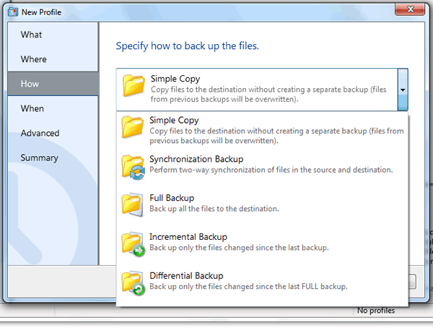Viewport: 433px width, 328px height.
Task: Collapse the backup type dropdown arrow
Action: (403, 90)
